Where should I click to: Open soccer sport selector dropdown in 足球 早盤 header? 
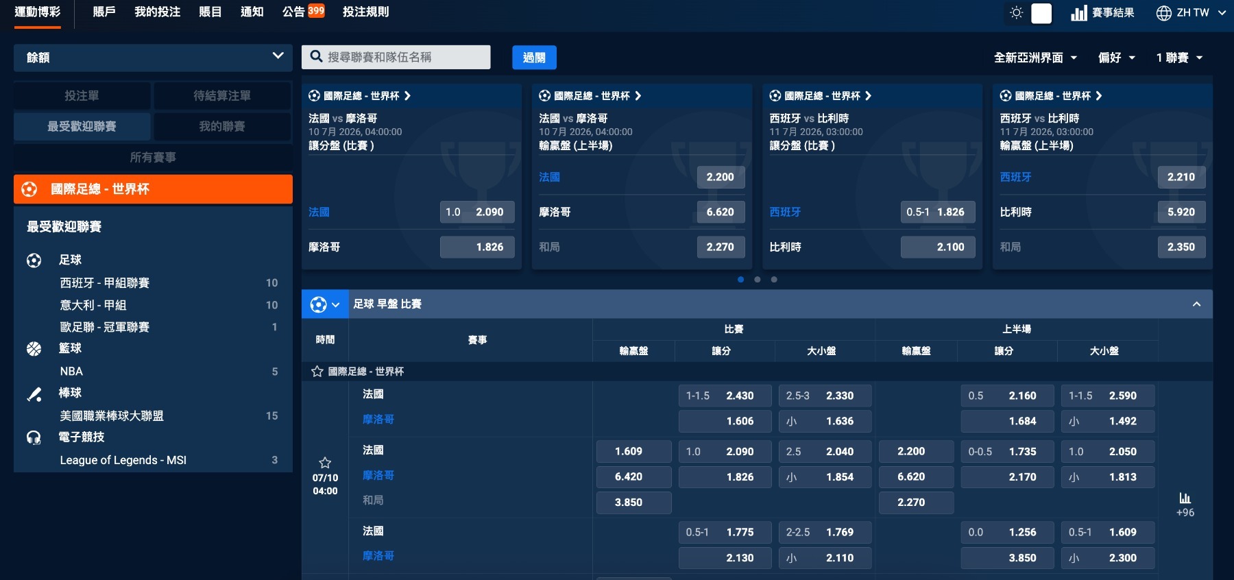click(x=325, y=304)
